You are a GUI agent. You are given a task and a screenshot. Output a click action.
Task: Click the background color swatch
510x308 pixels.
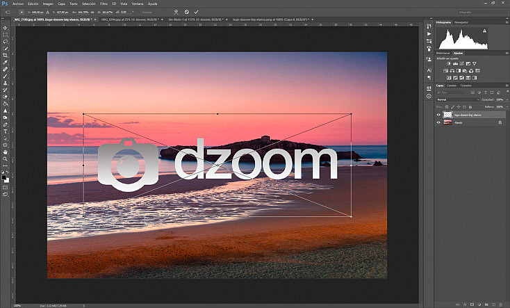click(7, 180)
